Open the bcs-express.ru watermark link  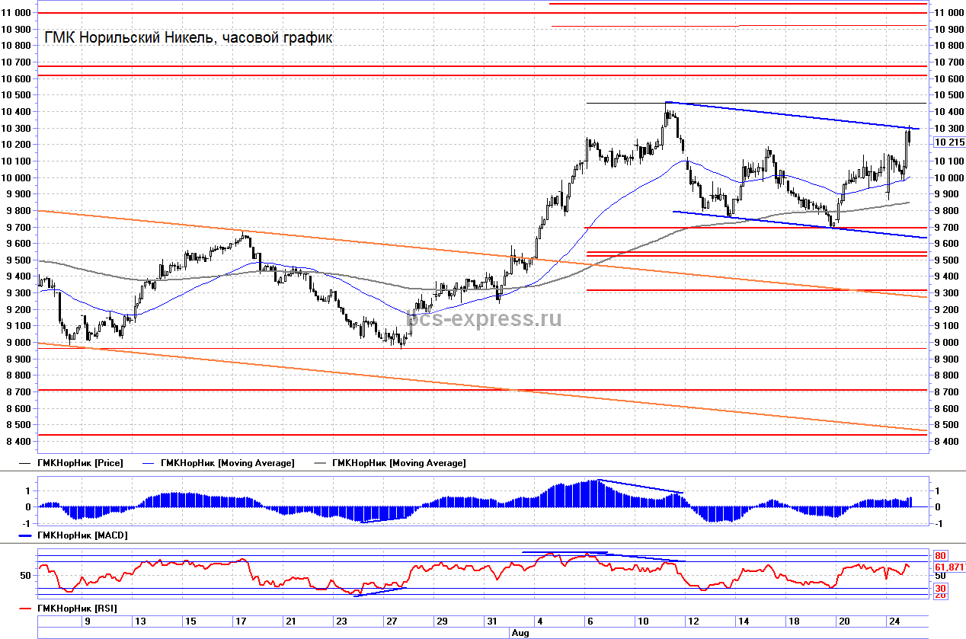(x=485, y=318)
